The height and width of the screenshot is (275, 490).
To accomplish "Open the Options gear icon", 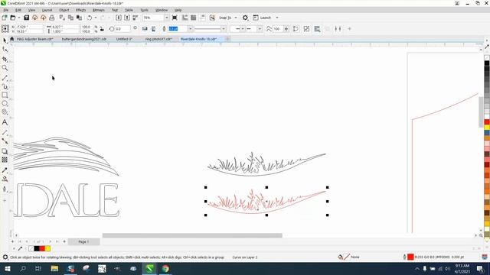I will 245,18.
